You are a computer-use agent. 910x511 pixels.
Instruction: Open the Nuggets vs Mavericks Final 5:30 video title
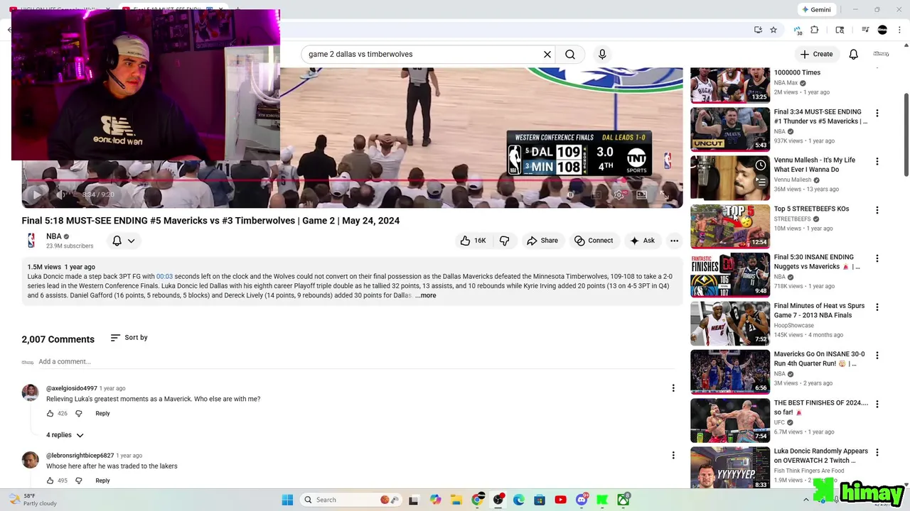click(x=817, y=262)
